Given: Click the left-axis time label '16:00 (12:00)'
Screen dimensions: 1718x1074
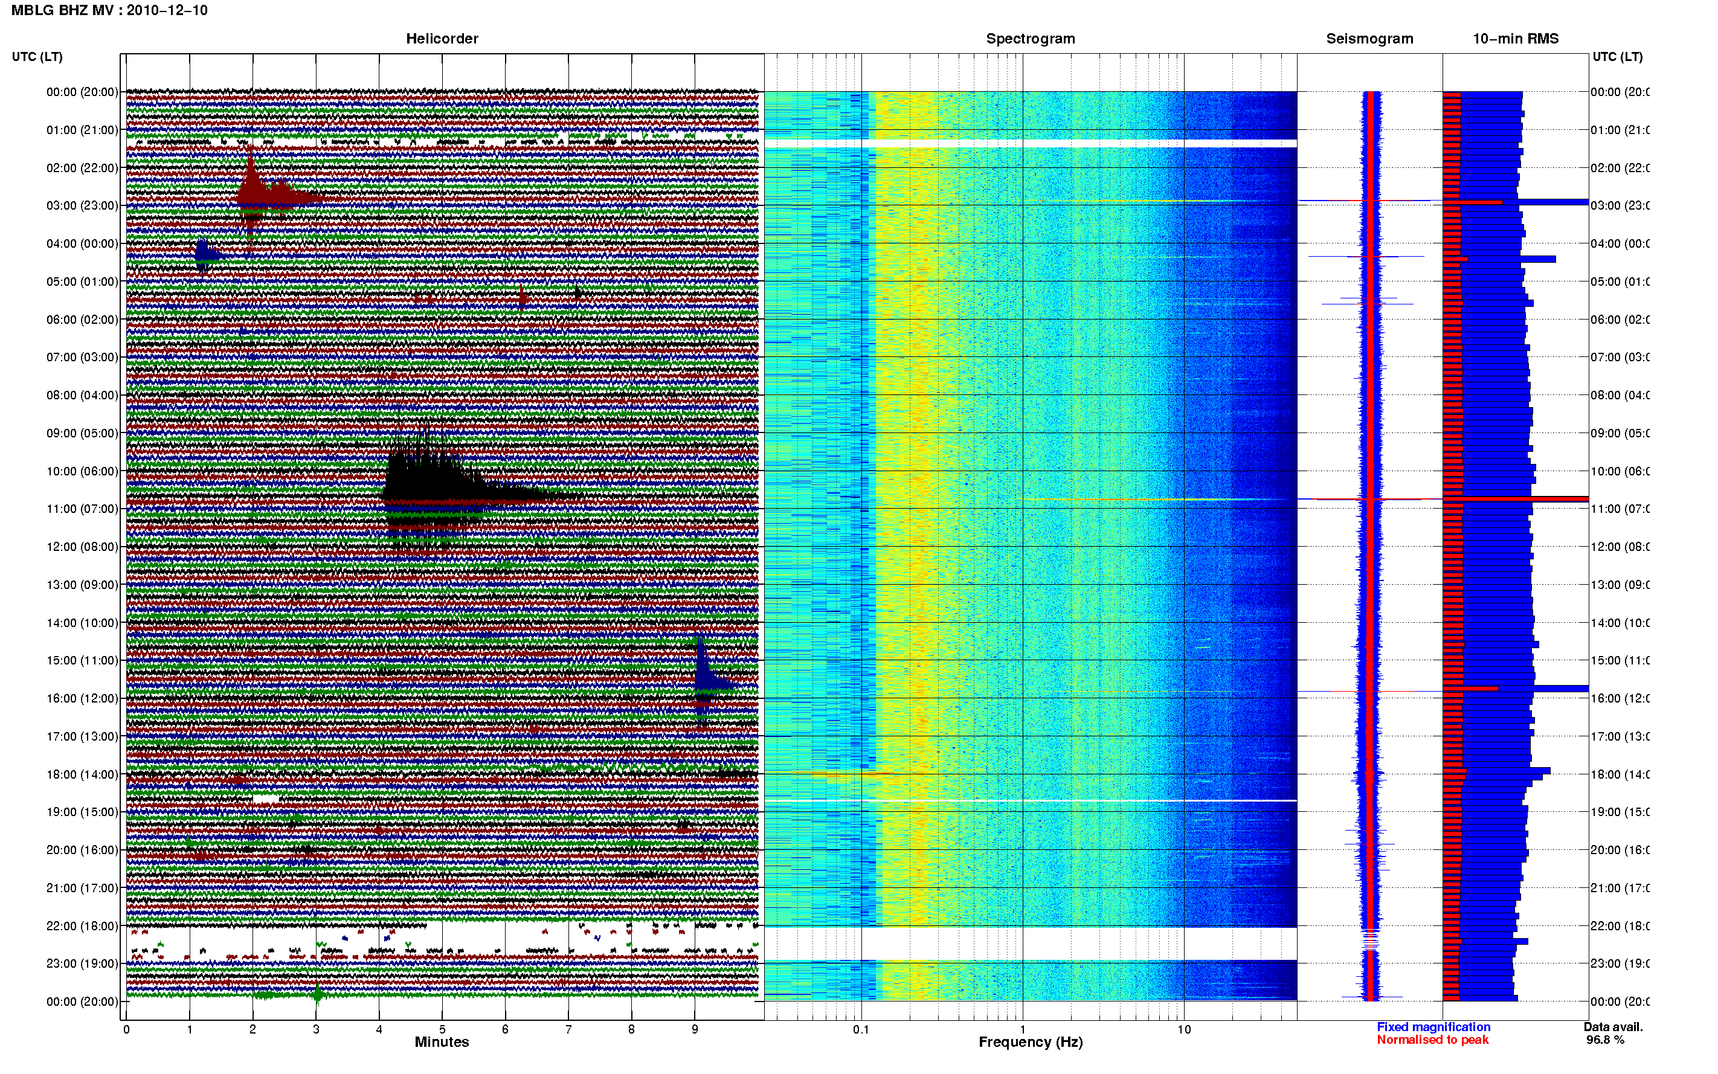Looking at the screenshot, I should coord(82,698).
